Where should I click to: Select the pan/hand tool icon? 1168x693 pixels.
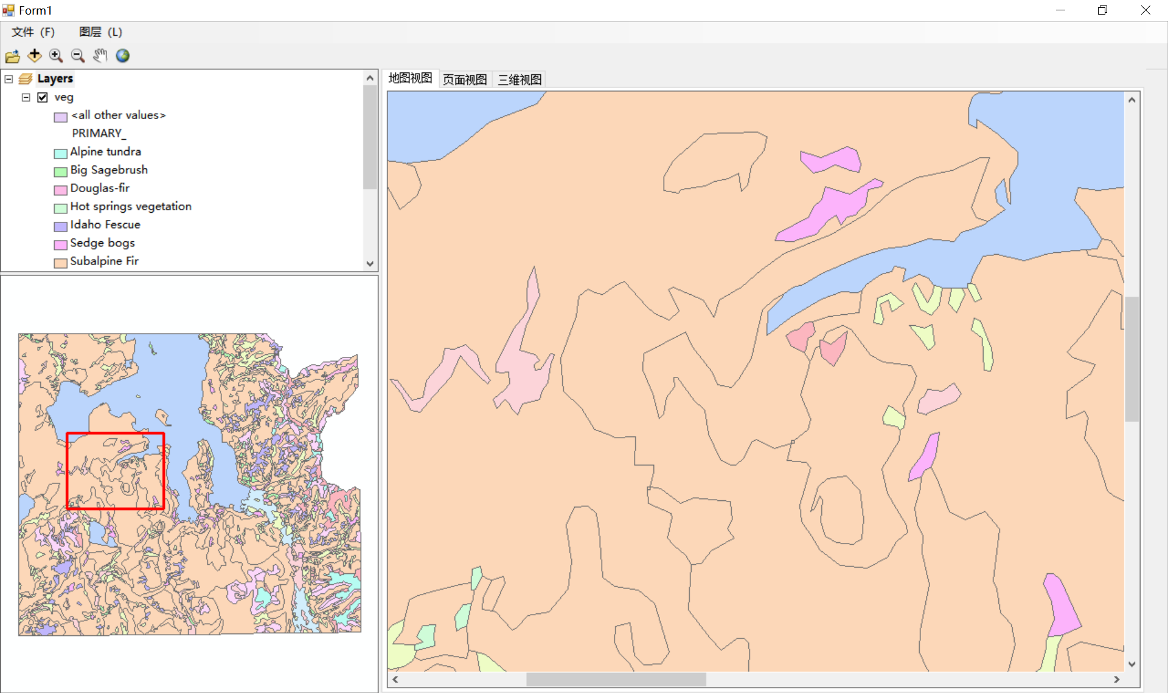[100, 55]
